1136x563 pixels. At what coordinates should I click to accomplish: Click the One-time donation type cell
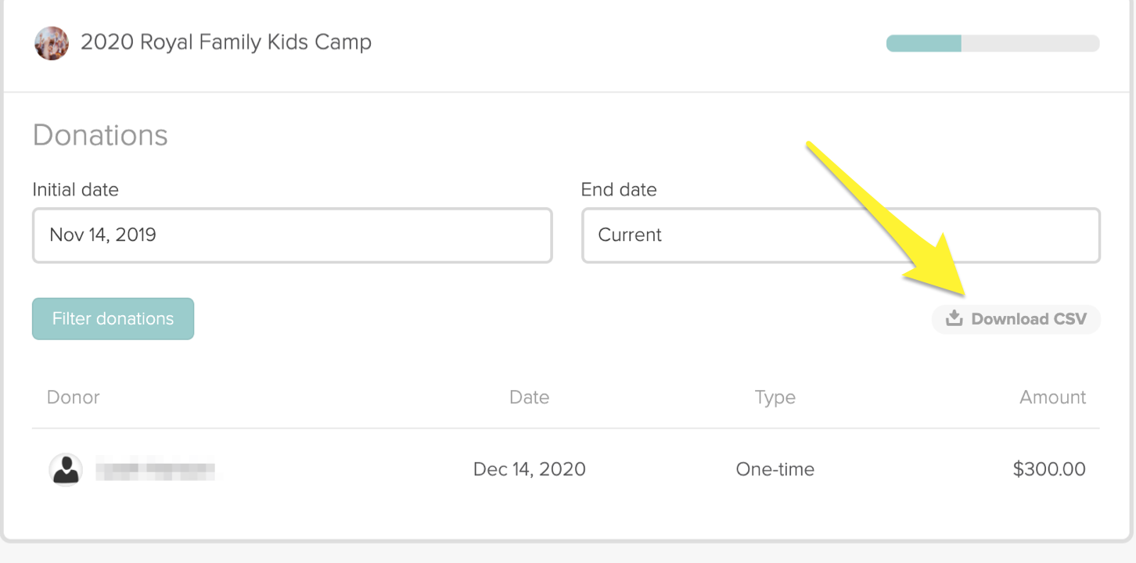tap(775, 469)
